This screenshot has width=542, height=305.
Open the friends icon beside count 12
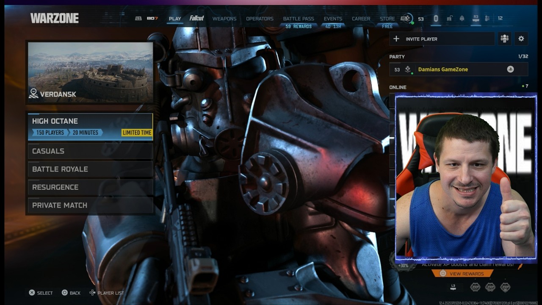tap(487, 18)
